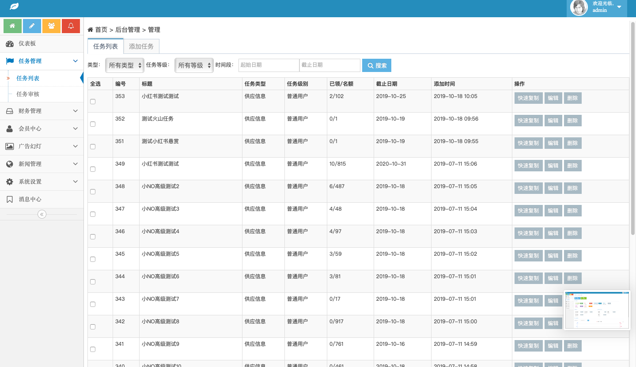
Task: Click the leaf logo in top bar
Action: [x=14, y=7]
